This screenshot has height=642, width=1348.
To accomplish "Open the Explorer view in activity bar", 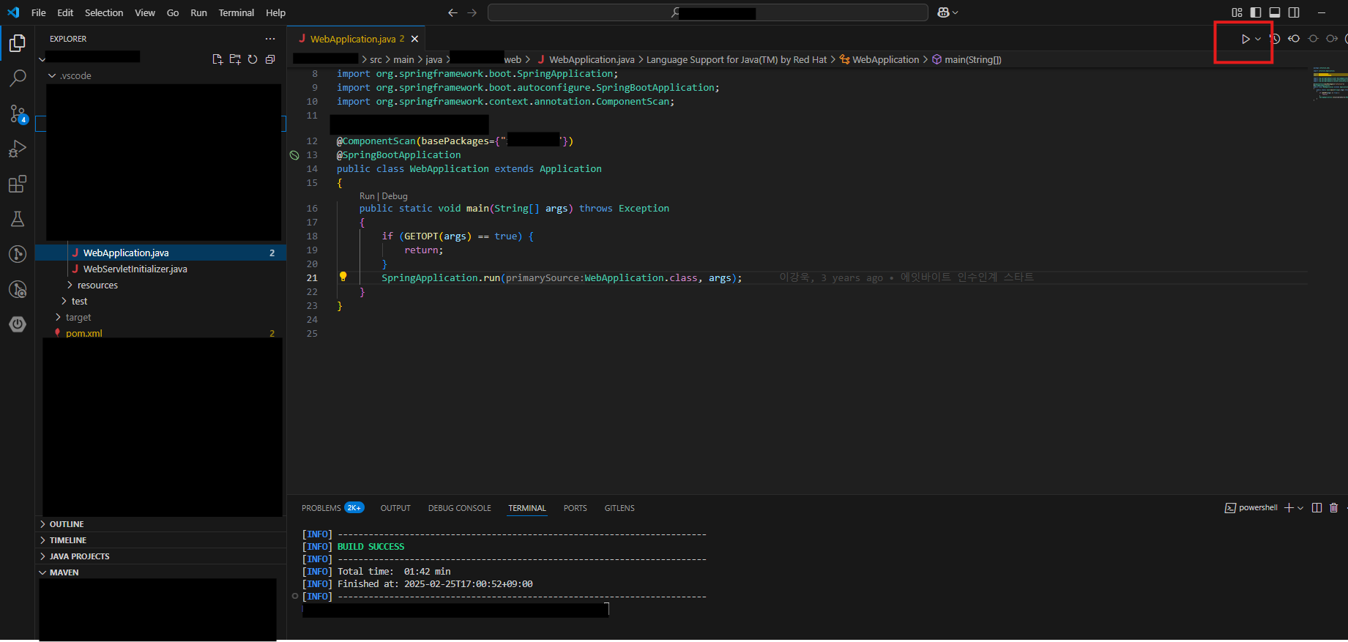I will (x=18, y=43).
